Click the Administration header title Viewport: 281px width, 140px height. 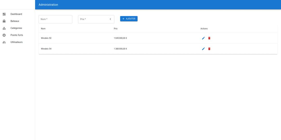pos(48,5)
